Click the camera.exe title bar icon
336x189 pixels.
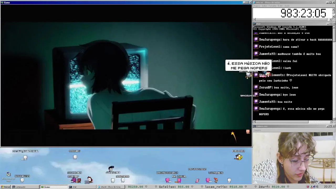254,126
